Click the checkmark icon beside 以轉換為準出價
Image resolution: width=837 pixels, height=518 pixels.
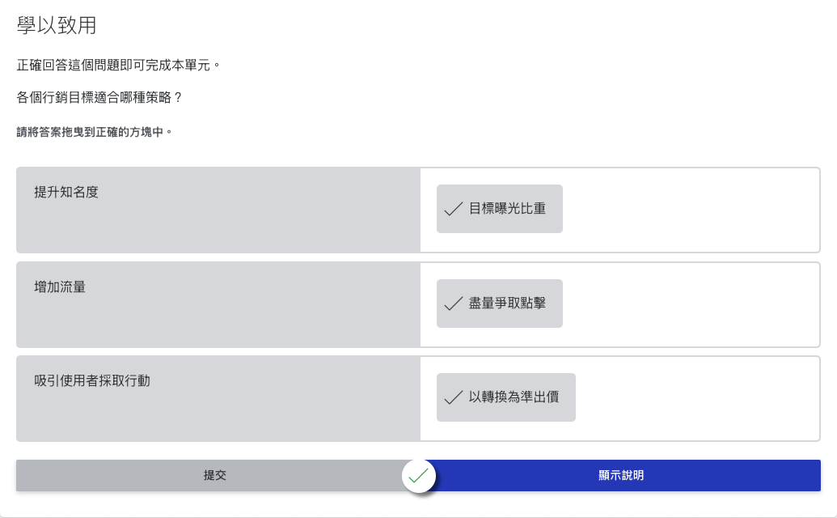point(454,397)
